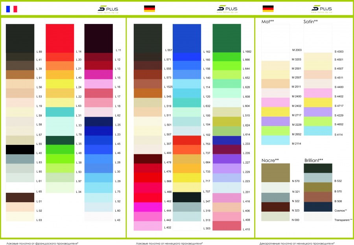Choose the dark green L 1682 swatch
Viewport: 354px width, 245px height.
[227, 38]
